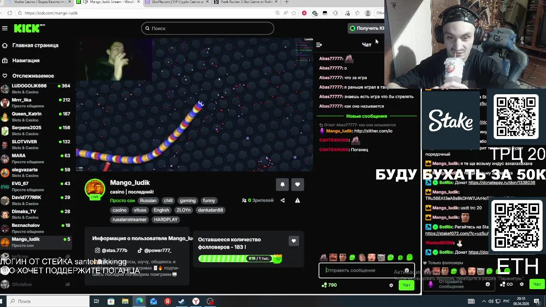The image size is (546, 307).
Task: Click the funny tag
Action: tap(209, 200)
